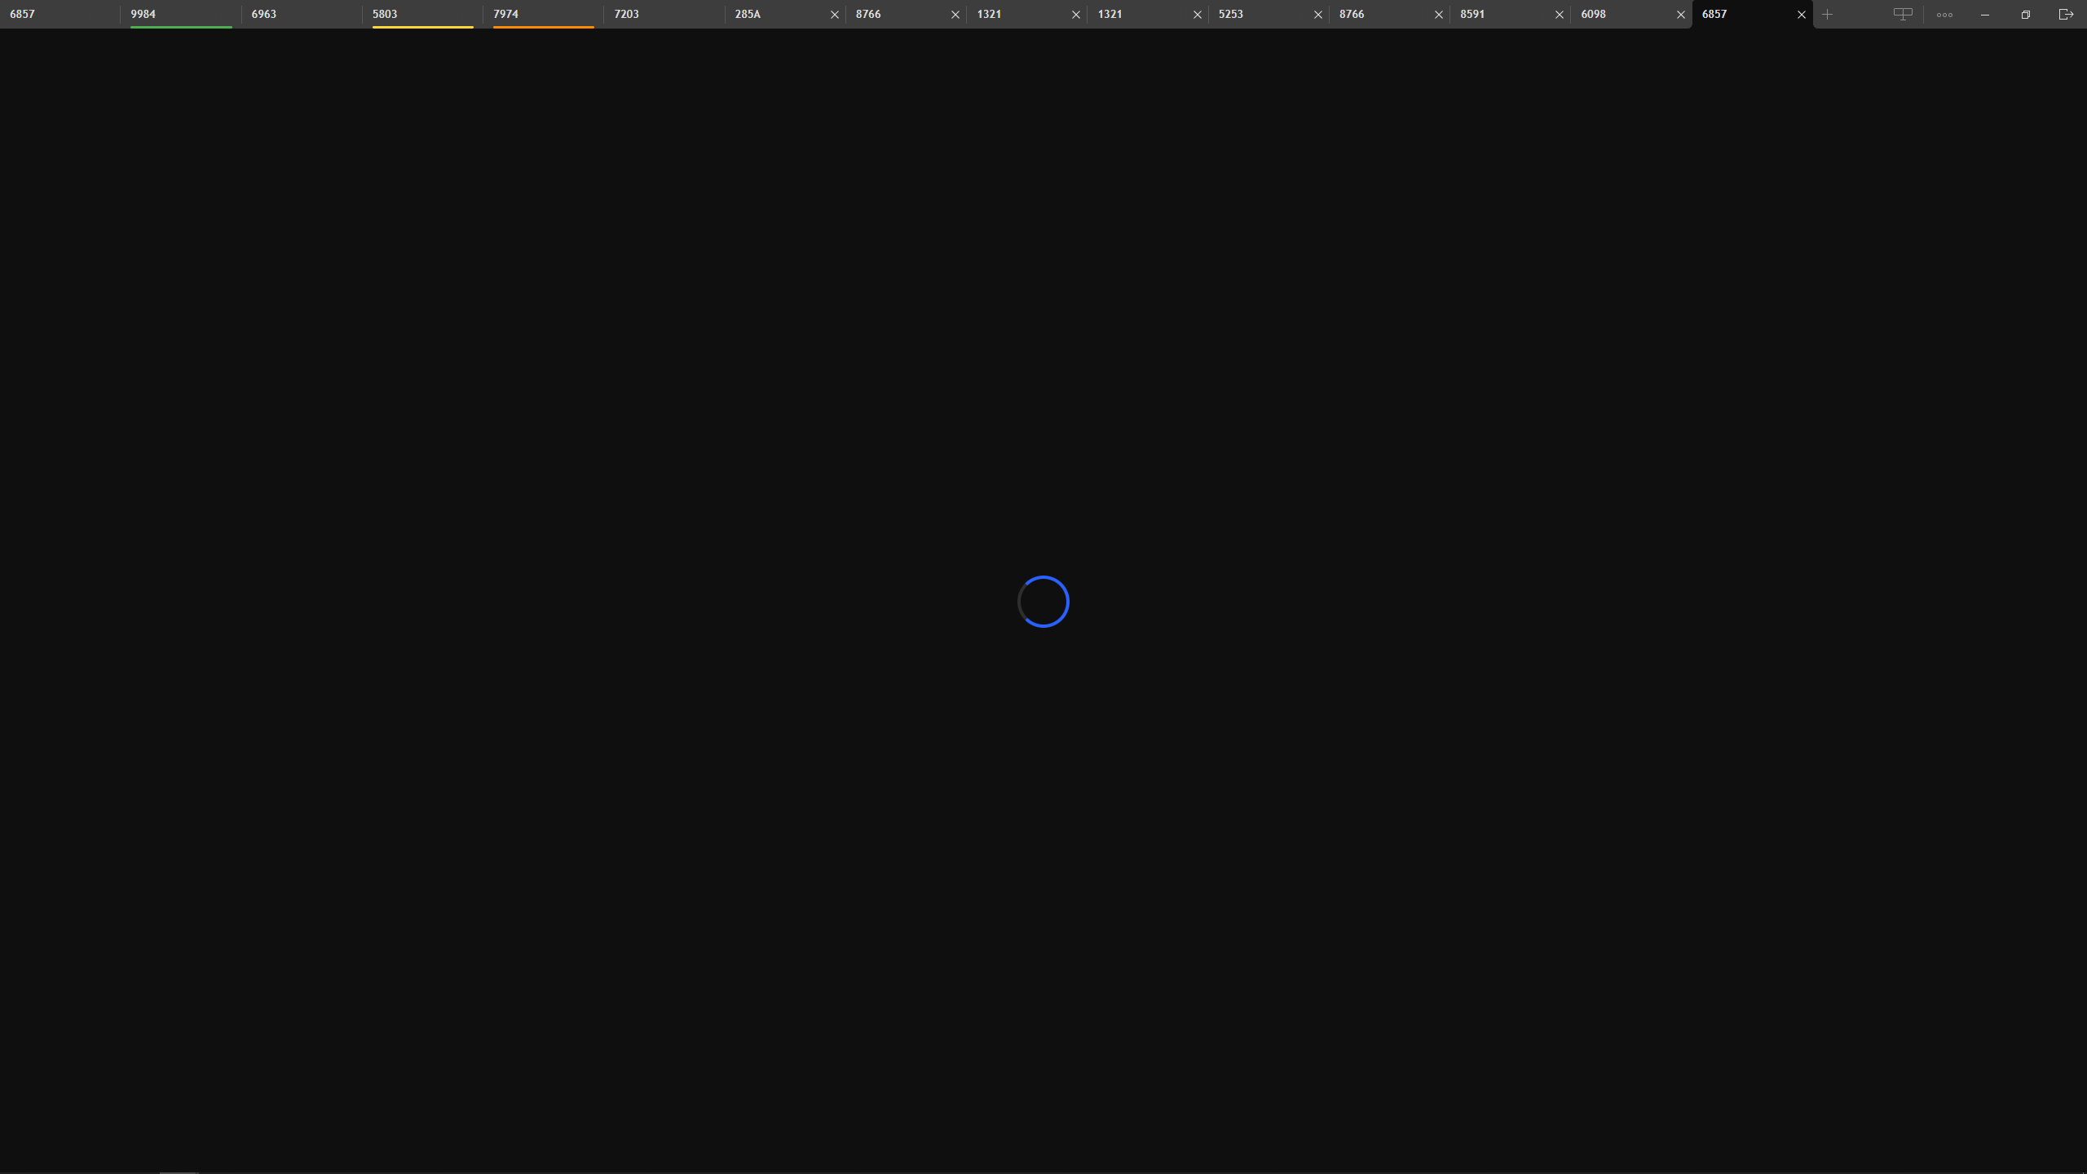Close the 6098 tab
This screenshot has width=2087, height=1174.
point(1680,14)
